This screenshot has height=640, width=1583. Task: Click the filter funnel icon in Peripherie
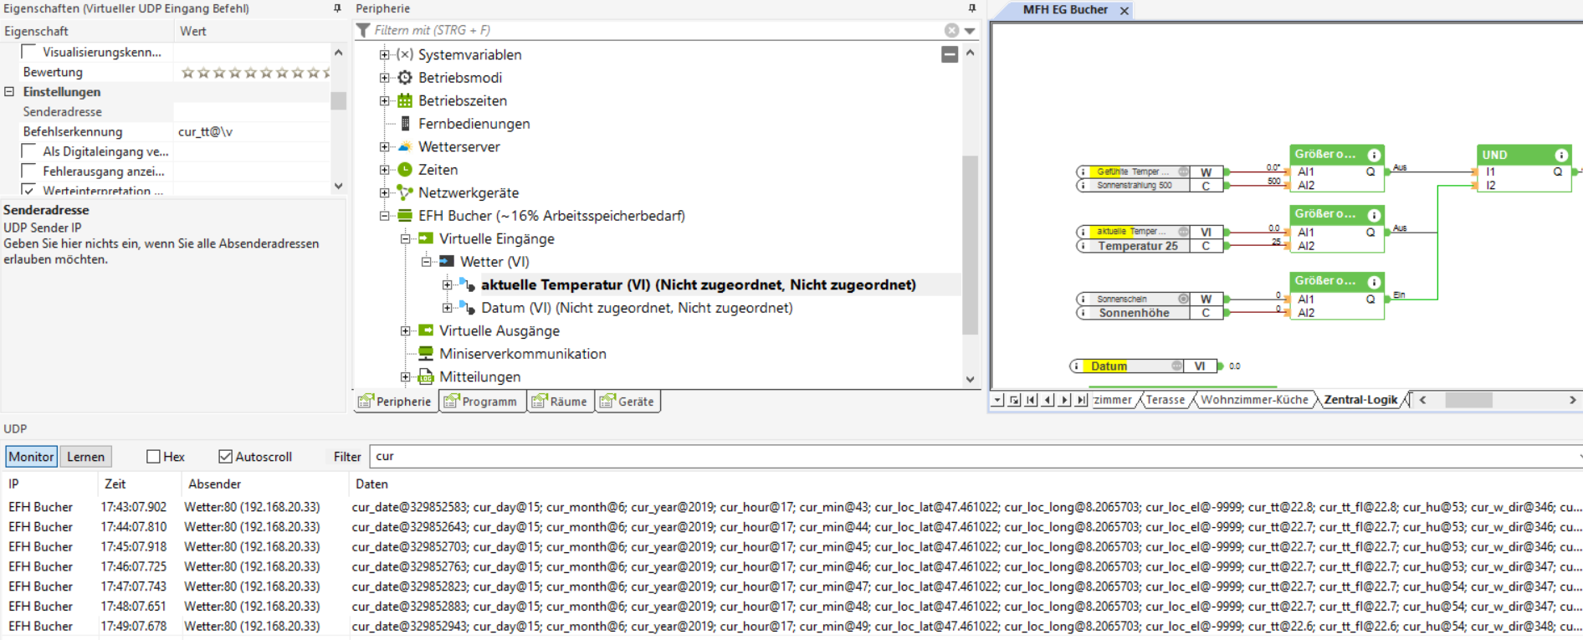363,30
